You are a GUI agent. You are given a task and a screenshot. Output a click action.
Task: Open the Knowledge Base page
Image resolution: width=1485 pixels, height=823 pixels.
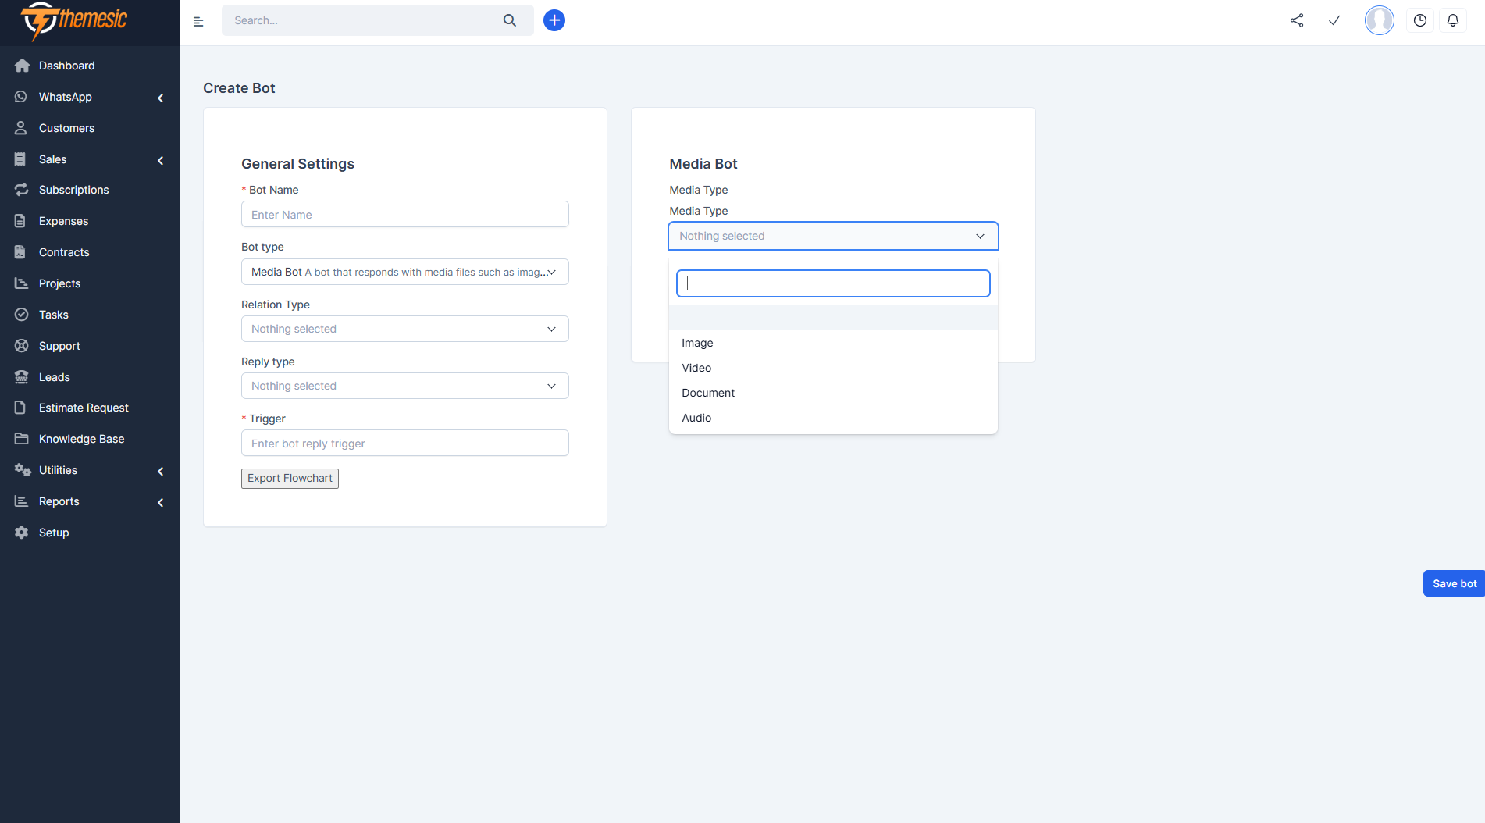[x=81, y=439]
